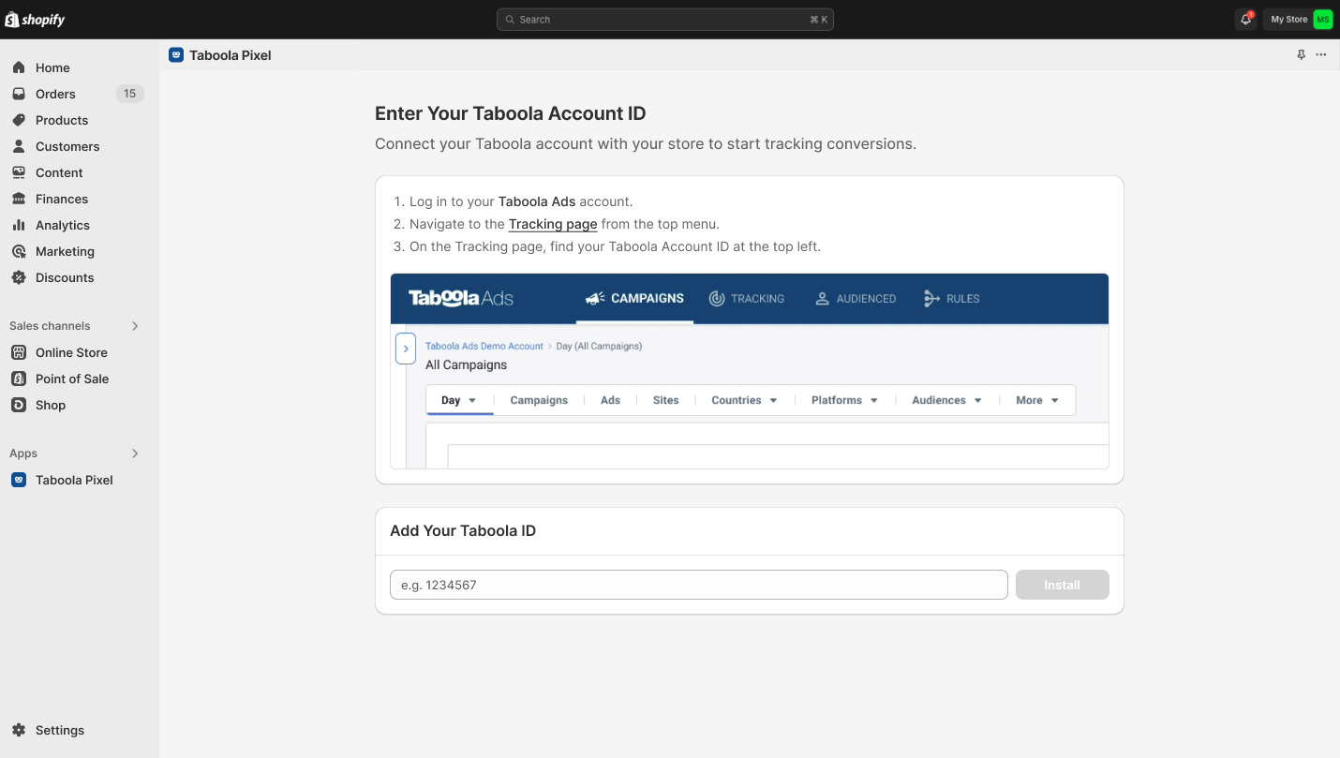The image size is (1340, 758).
Task: Open the My Store account menu
Action: pyautogui.click(x=1299, y=19)
